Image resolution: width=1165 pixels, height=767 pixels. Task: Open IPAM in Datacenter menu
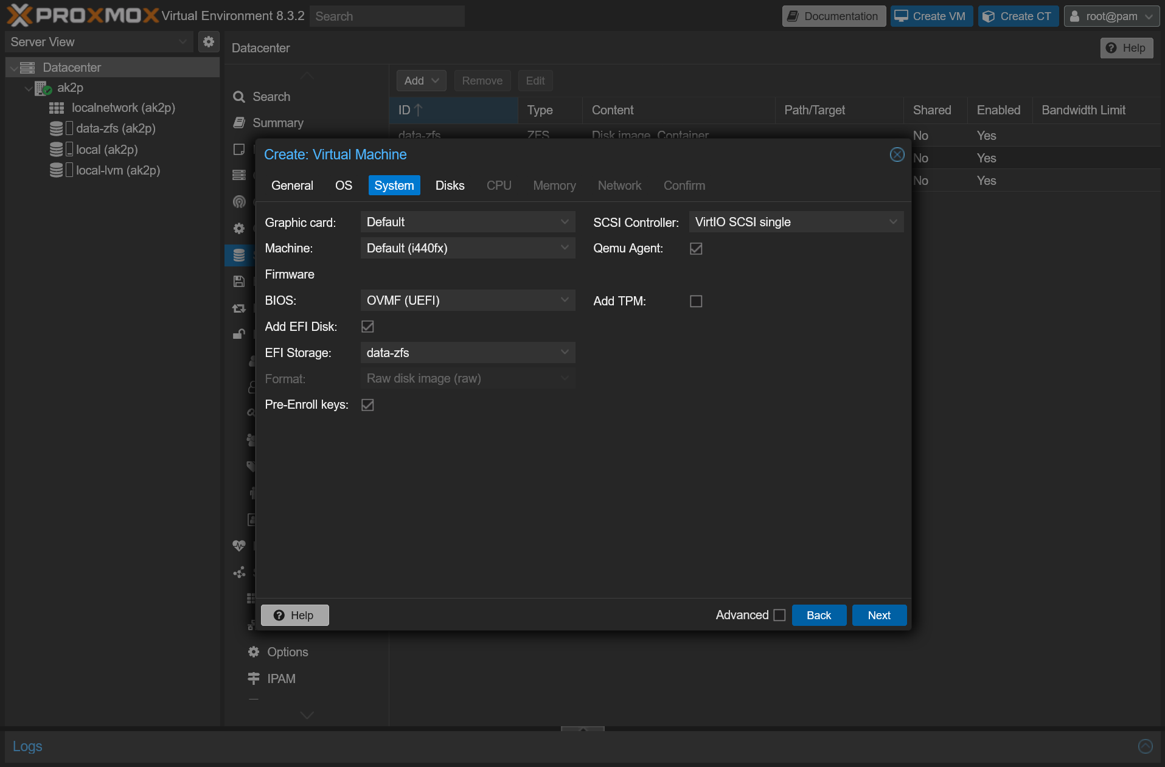(x=282, y=679)
